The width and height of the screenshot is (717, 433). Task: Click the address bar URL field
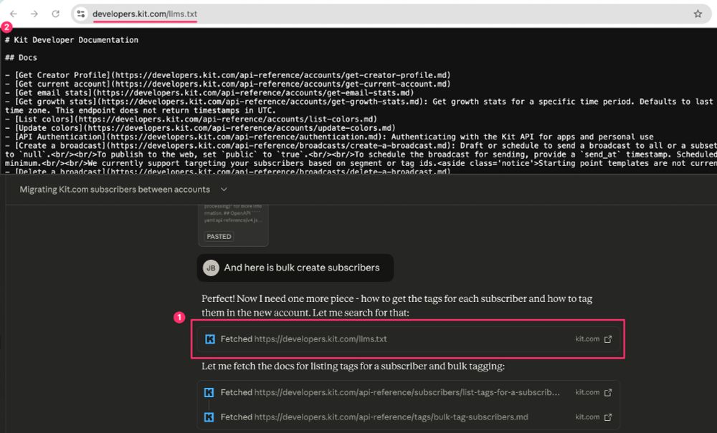pos(143,13)
